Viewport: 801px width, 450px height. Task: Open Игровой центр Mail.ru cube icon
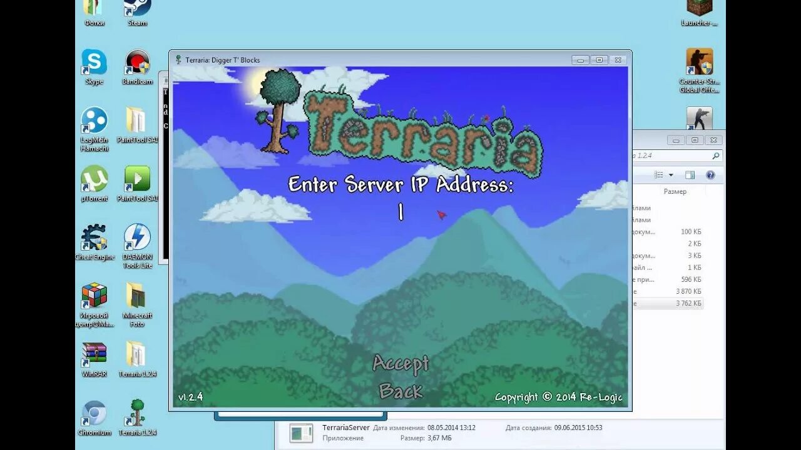[x=94, y=304]
